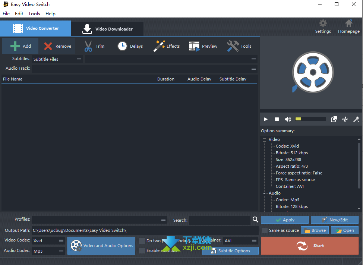Select 'Aspect ratio: 4/3' summary row

292,166
